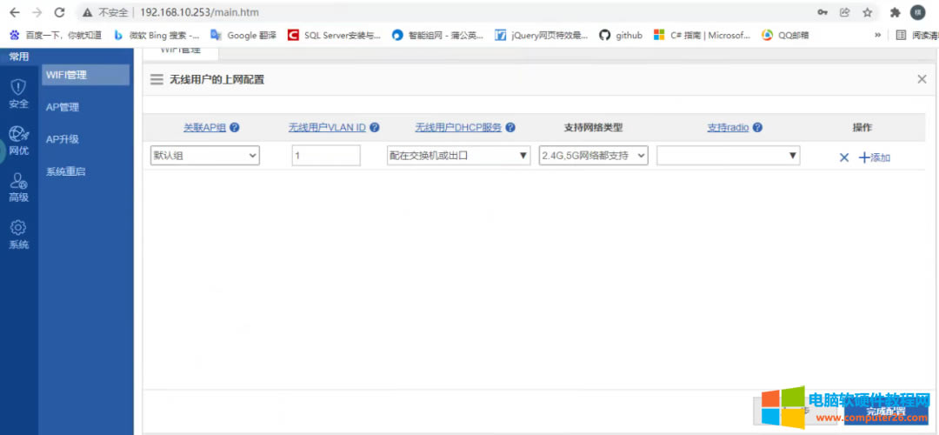939x435 pixels.
Task: Click the 无线用户VLAN ID link
Action: point(327,128)
